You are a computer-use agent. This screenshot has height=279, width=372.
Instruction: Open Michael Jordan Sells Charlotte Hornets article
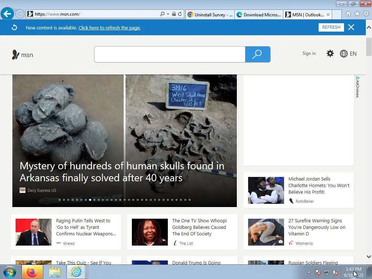(319, 185)
